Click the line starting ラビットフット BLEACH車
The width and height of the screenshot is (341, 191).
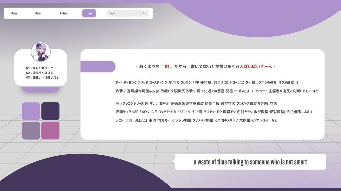pos(196,120)
